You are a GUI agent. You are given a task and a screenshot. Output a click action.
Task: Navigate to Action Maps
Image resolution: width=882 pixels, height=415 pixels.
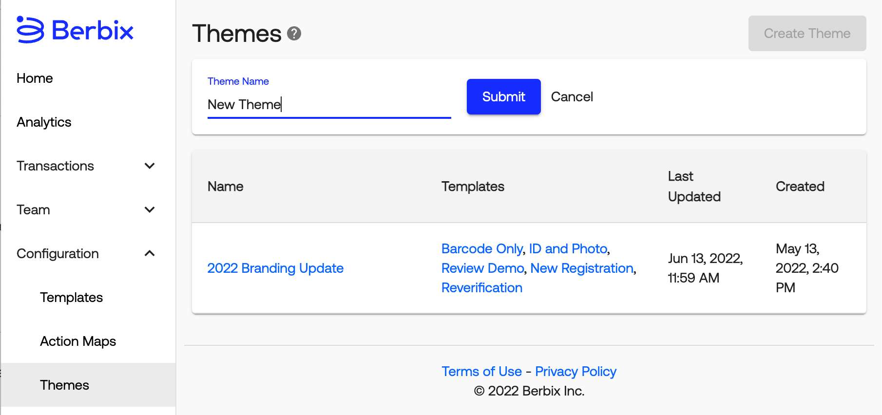coord(78,341)
